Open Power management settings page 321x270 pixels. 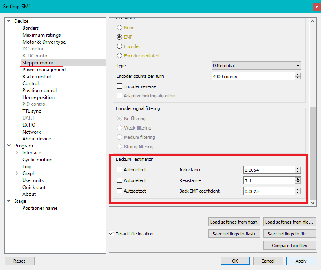click(44, 70)
